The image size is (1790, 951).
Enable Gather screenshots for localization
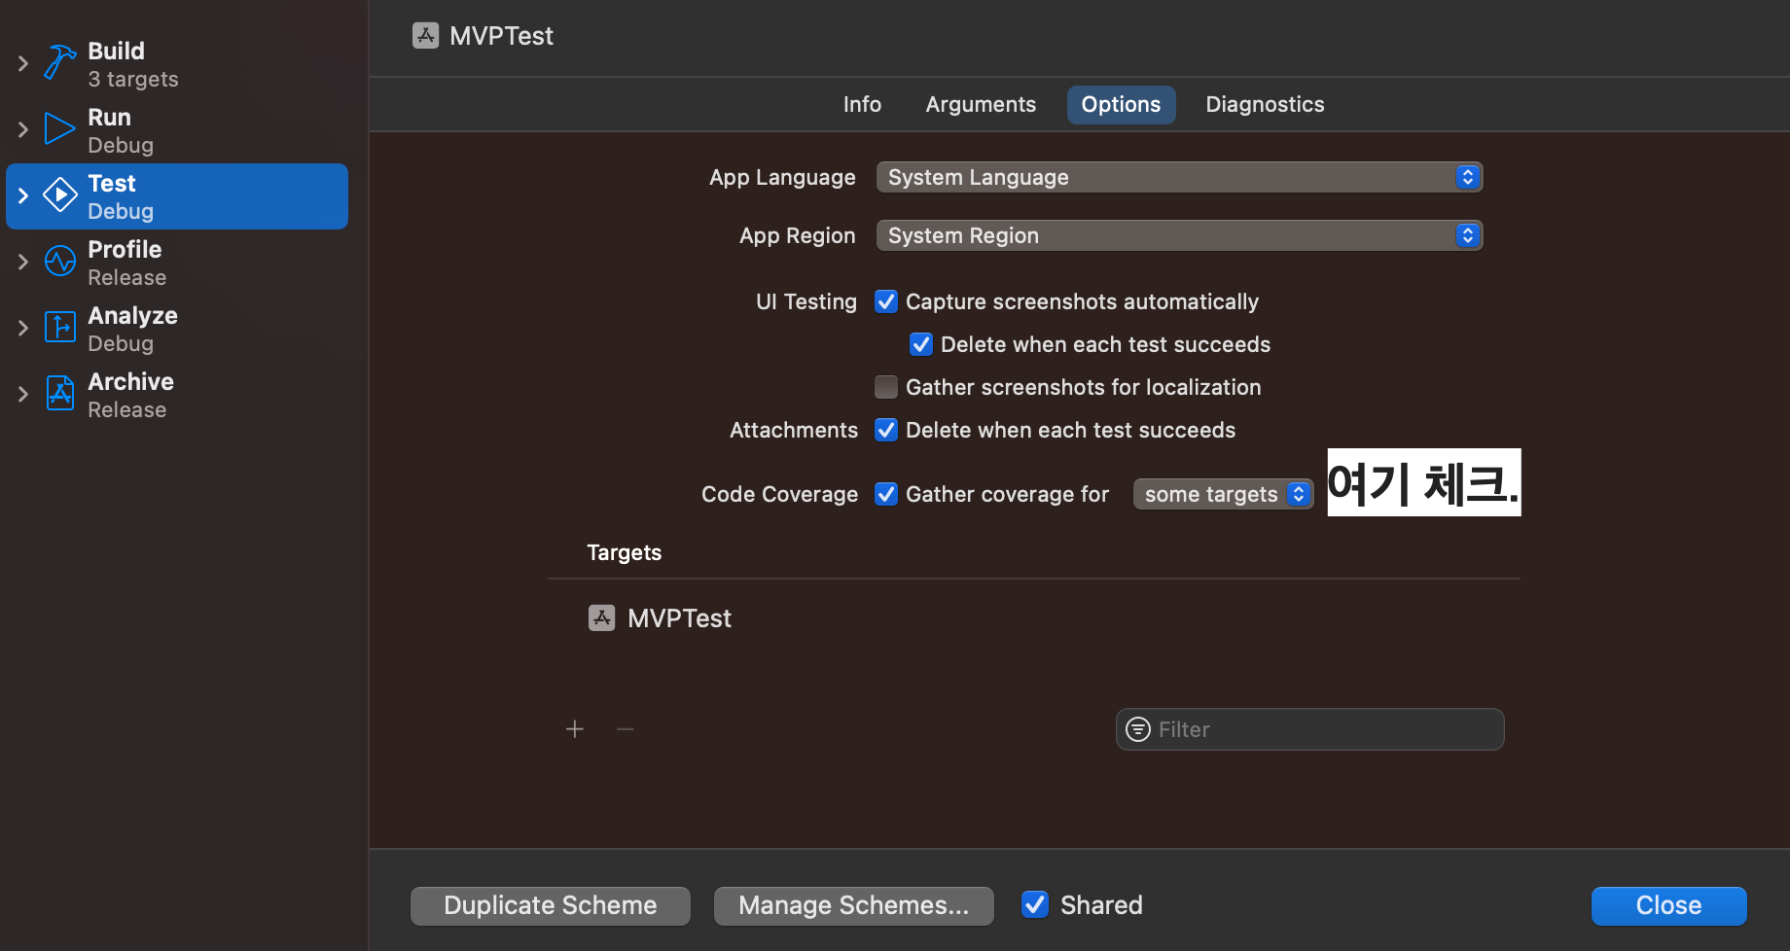point(885,386)
